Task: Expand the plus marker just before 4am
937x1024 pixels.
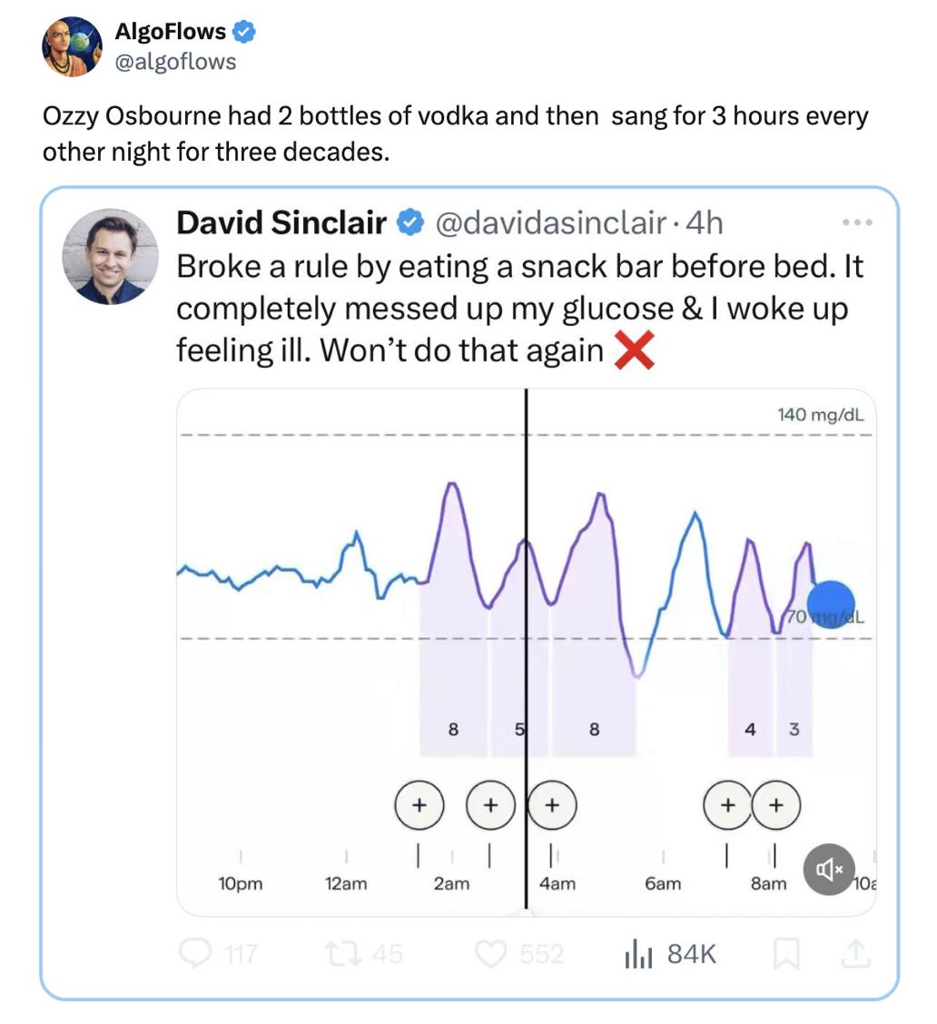Action: 490,804
